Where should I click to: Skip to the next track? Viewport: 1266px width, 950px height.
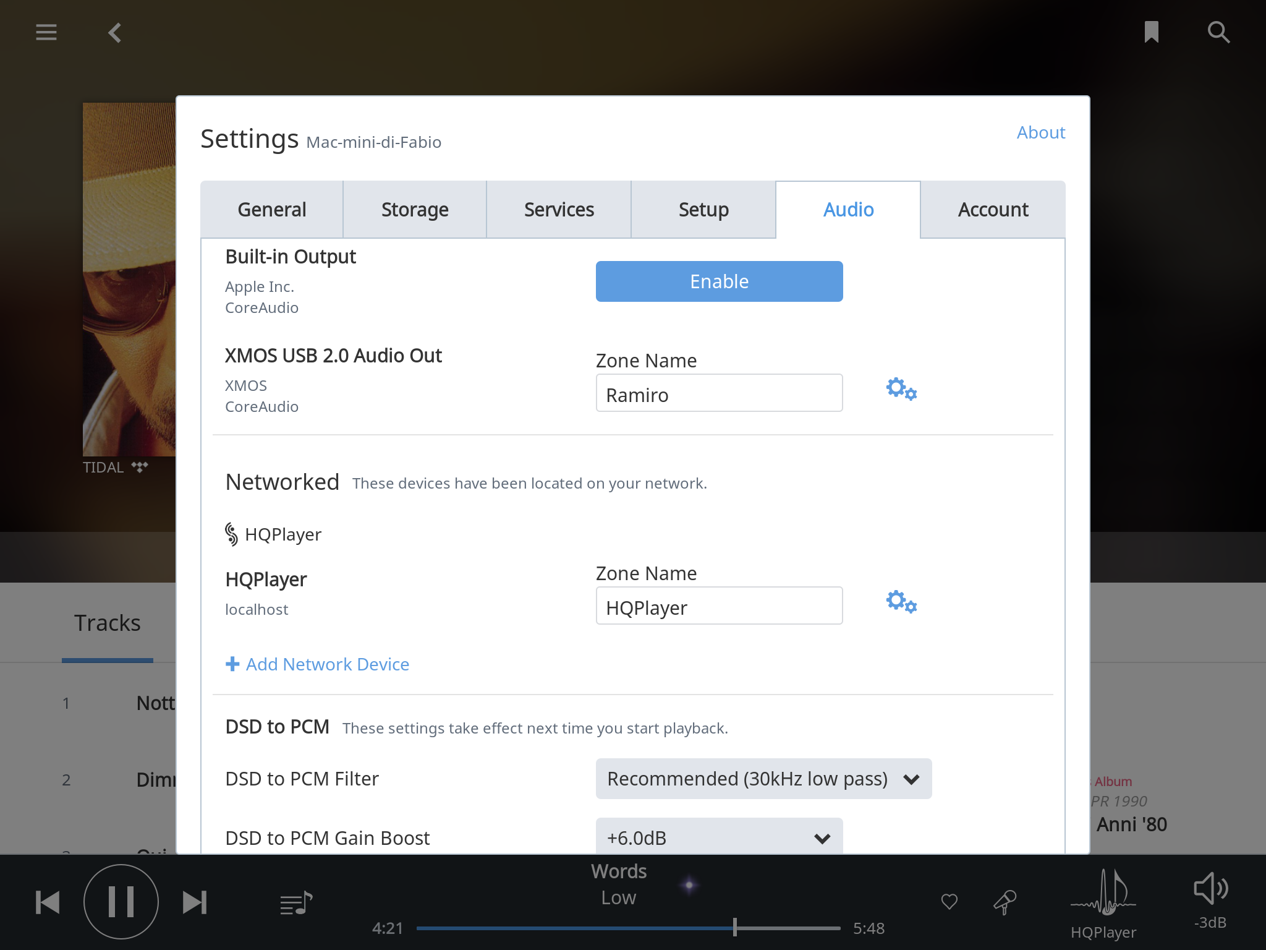coord(195,902)
